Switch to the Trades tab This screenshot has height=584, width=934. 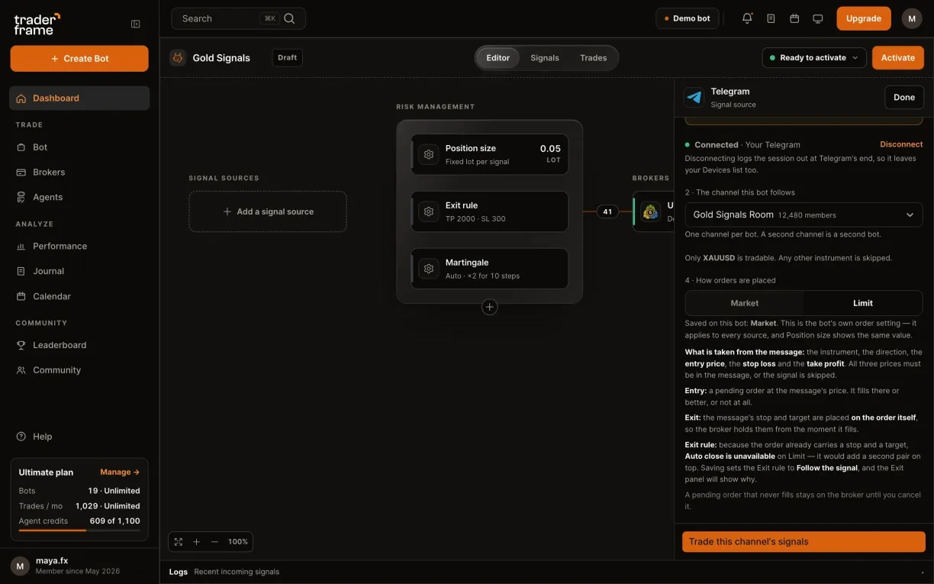coord(593,58)
